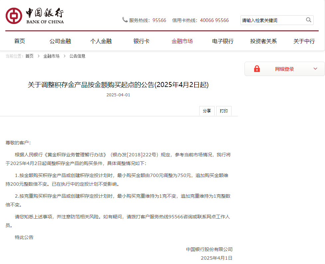Click the search magnifier icon
325x264 pixels.
tap(308, 20)
